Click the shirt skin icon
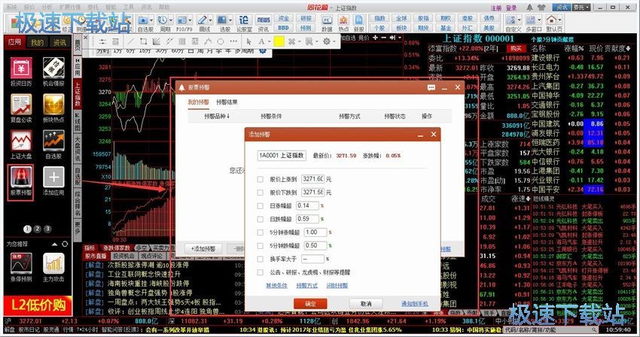Viewport: 640px width, 337px height. pyautogui.click(x=541, y=8)
